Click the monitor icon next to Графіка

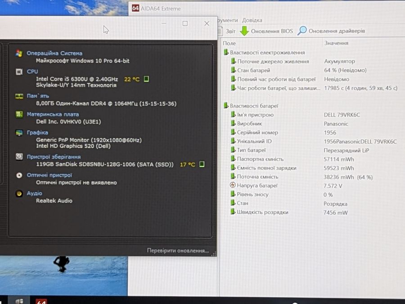click(x=19, y=133)
